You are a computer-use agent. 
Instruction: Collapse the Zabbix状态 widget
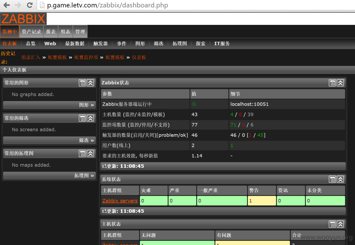(x=340, y=83)
